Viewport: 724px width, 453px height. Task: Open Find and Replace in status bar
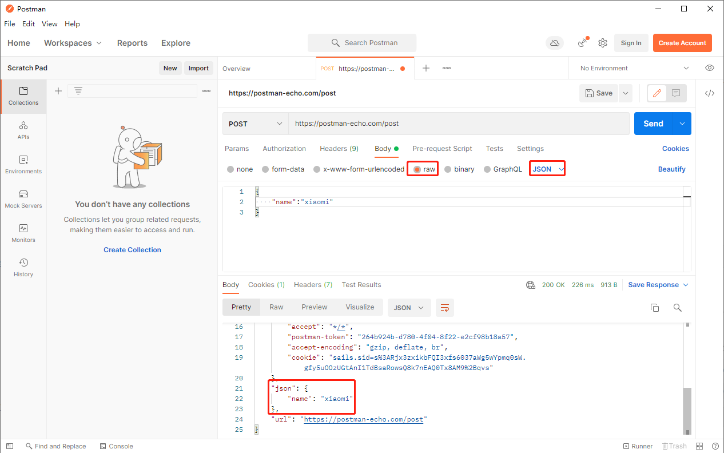pyautogui.click(x=56, y=446)
